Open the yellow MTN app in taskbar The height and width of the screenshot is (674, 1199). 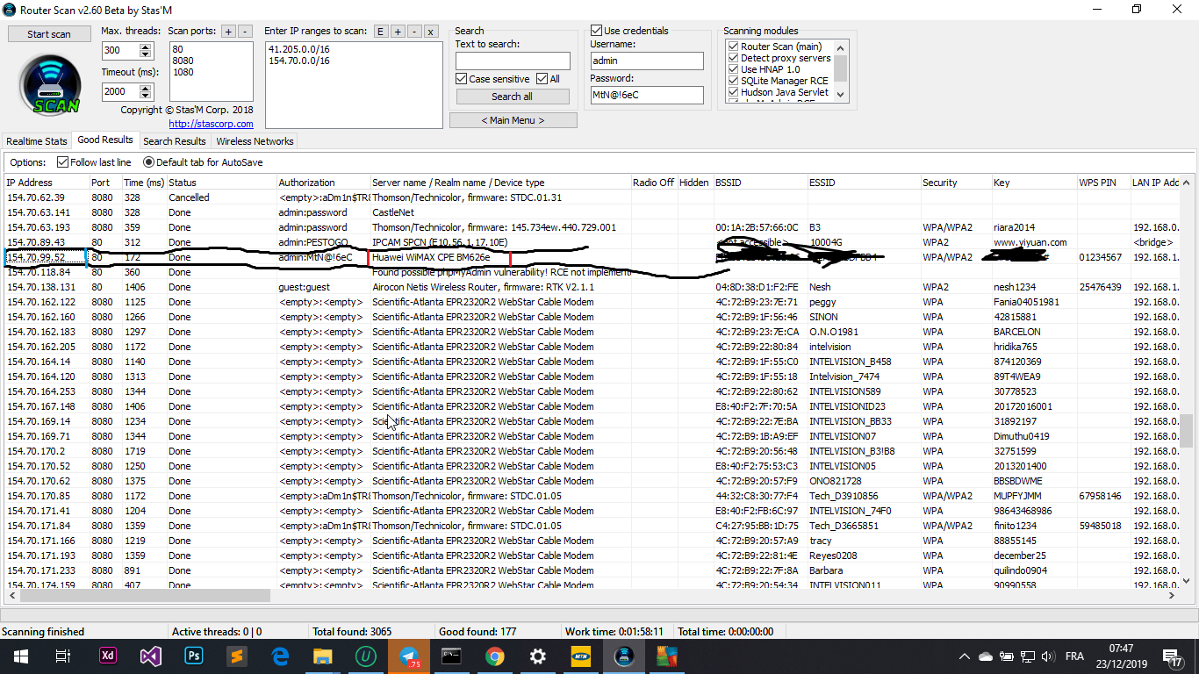[x=580, y=656]
